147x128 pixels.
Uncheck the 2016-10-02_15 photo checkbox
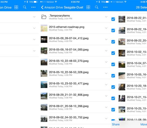coord(113,53)
